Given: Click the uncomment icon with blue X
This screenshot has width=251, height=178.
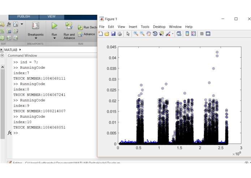Looking at the screenshot, I should click(9, 31).
